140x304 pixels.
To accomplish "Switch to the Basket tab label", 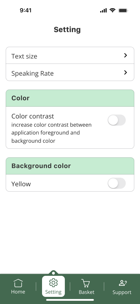I will pyautogui.click(x=87, y=292).
